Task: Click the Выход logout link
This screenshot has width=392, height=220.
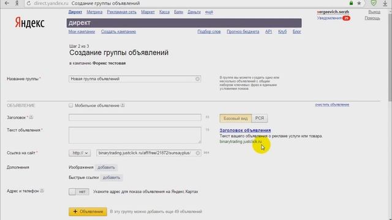Action: (x=374, y=12)
